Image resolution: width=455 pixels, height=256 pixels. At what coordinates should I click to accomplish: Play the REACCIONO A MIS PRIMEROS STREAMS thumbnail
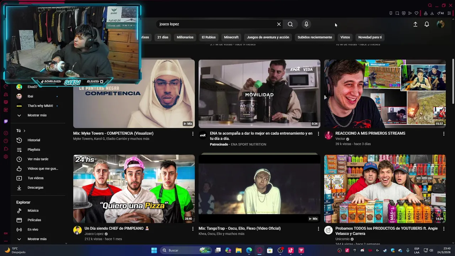(385, 94)
